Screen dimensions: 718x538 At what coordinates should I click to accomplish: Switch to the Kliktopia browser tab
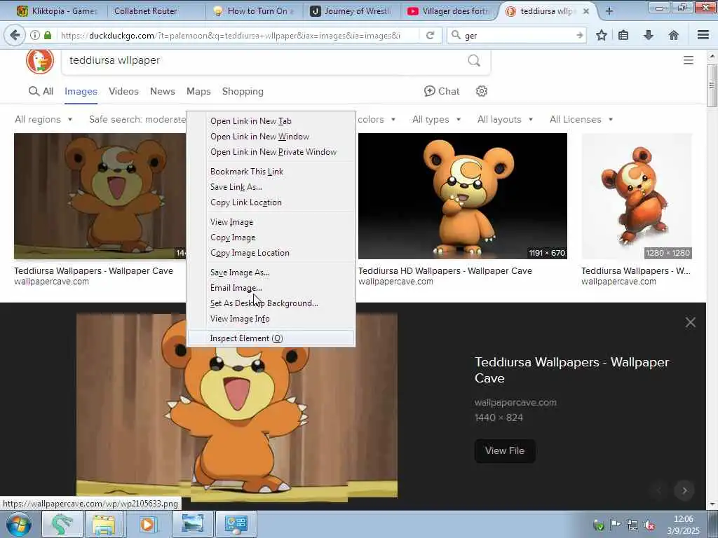(57, 11)
